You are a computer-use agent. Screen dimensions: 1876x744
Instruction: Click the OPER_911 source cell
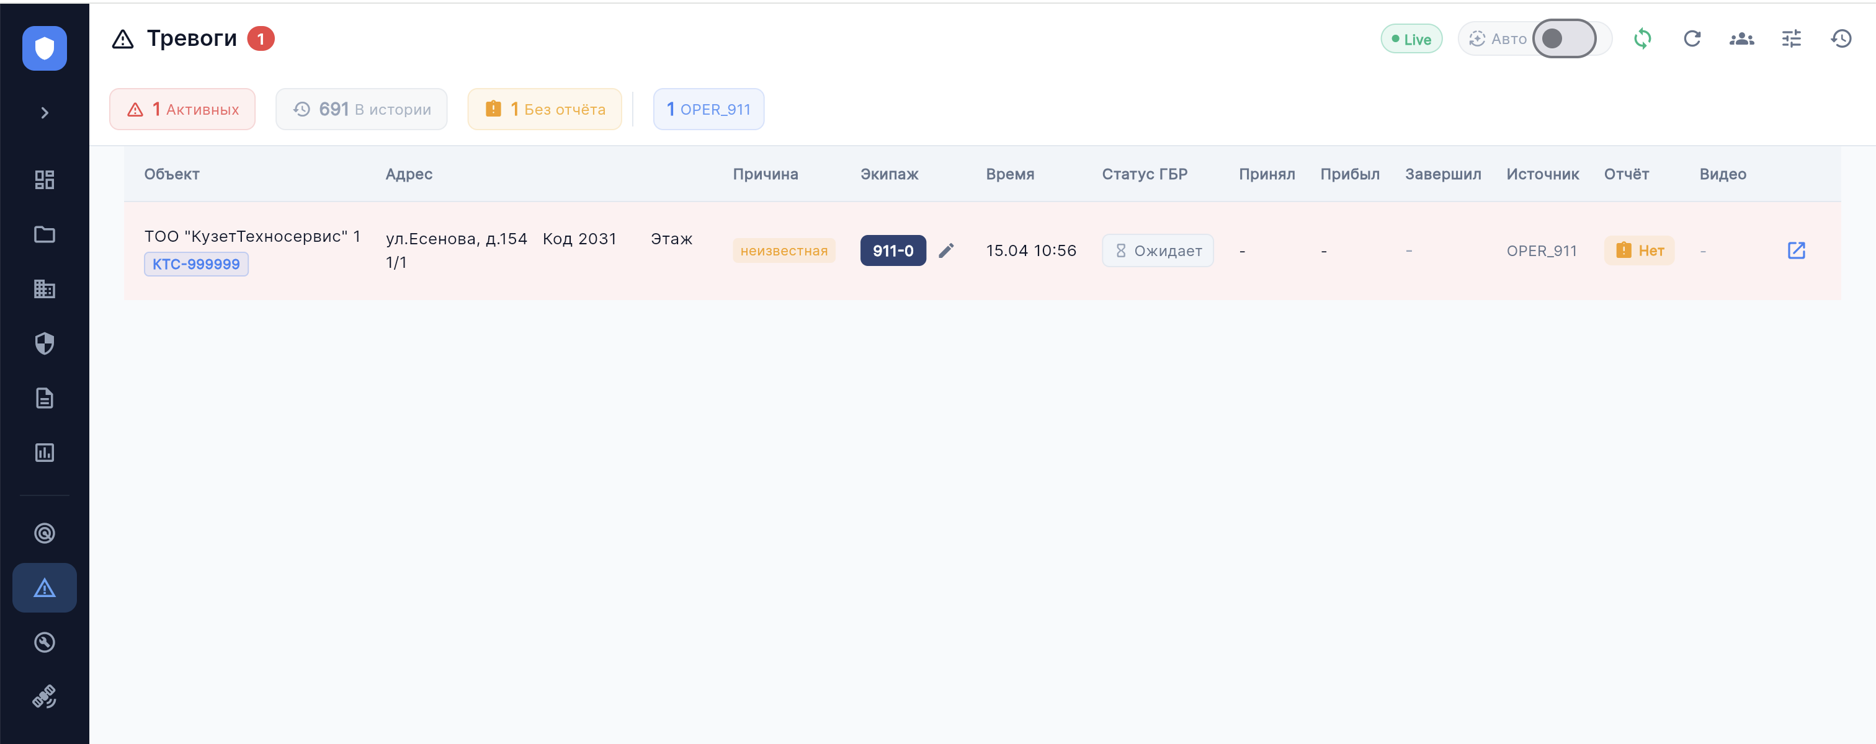click(1541, 250)
